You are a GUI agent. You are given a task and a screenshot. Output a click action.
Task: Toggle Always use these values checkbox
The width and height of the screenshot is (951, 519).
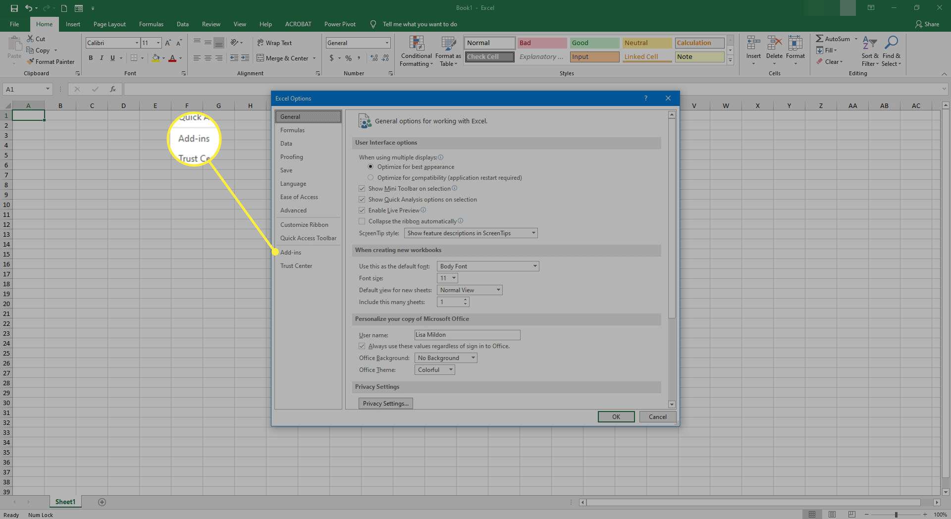(362, 346)
